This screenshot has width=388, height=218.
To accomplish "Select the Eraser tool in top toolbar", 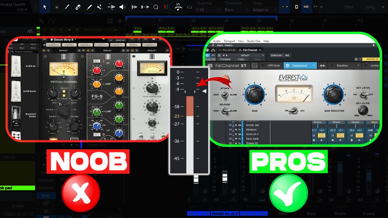I will point(78,7).
